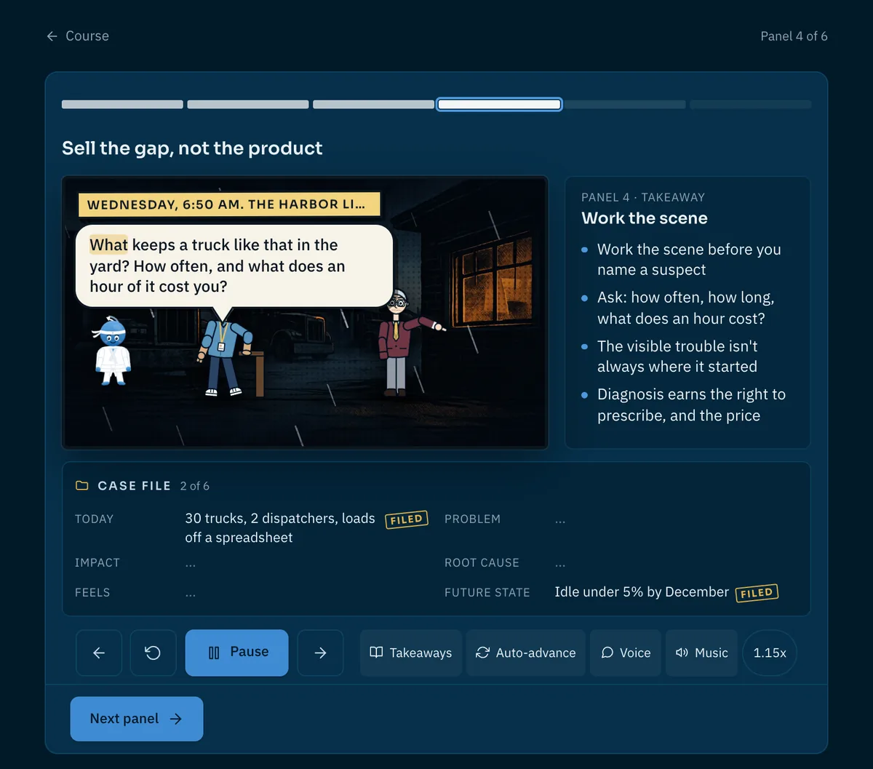Viewport: 873px width, 769px height.
Task: Click the "Work the scene" takeaway heading
Action: click(x=645, y=218)
